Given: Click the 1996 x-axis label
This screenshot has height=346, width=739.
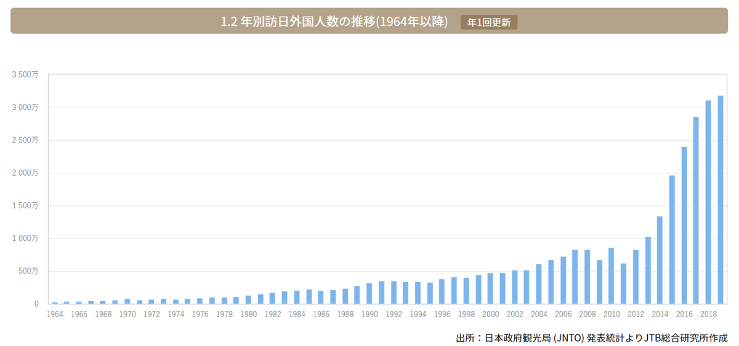Looking at the screenshot, I should pyautogui.click(x=442, y=314).
